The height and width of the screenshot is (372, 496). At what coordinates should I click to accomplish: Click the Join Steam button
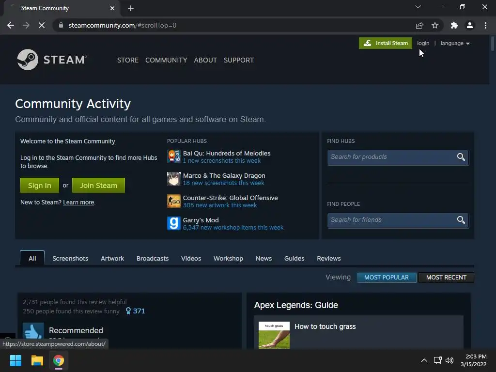pyautogui.click(x=98, y=186)
